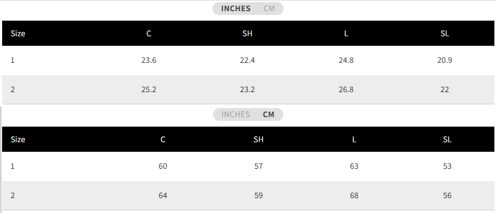Click the SL header above 20.9
The height and width of the screenshot is (213, 496).
[x=445, y=34]
